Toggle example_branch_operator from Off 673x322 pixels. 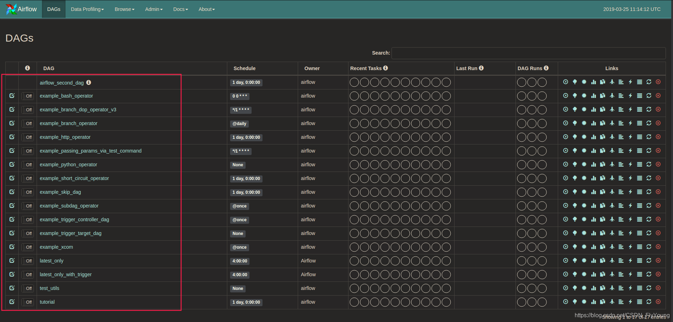click(x=28, y=124)
